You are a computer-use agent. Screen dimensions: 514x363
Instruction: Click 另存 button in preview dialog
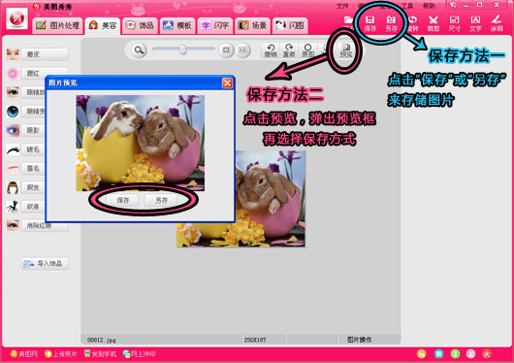point(161,200)
